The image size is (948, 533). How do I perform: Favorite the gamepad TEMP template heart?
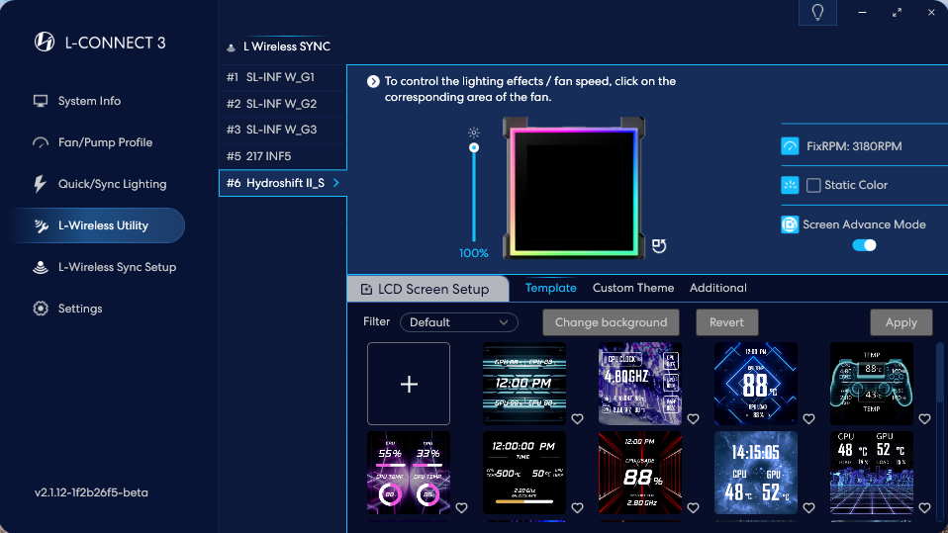(924, 418)
